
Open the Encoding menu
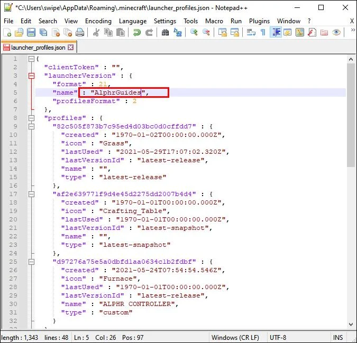pyautogui.click(x=98, y=21)
